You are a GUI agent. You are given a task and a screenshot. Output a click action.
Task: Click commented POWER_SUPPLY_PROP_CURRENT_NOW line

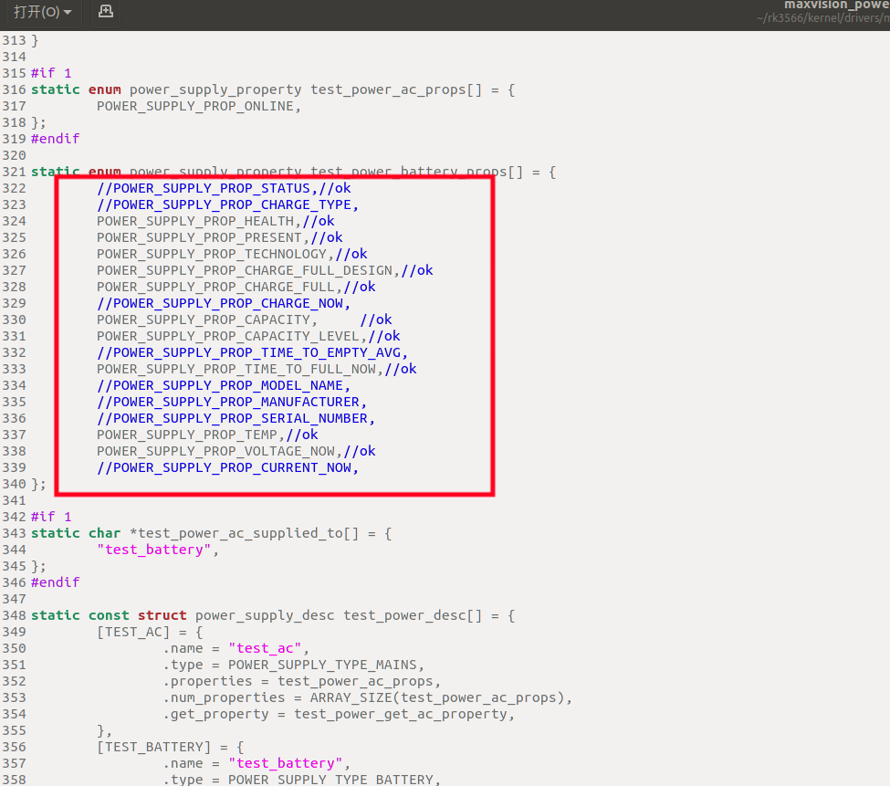point(228,467)
